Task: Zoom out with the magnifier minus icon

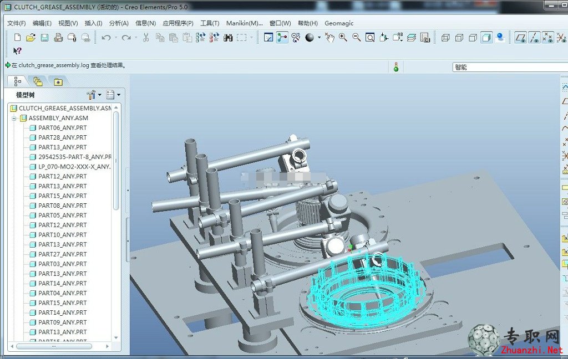Action: 357,37
